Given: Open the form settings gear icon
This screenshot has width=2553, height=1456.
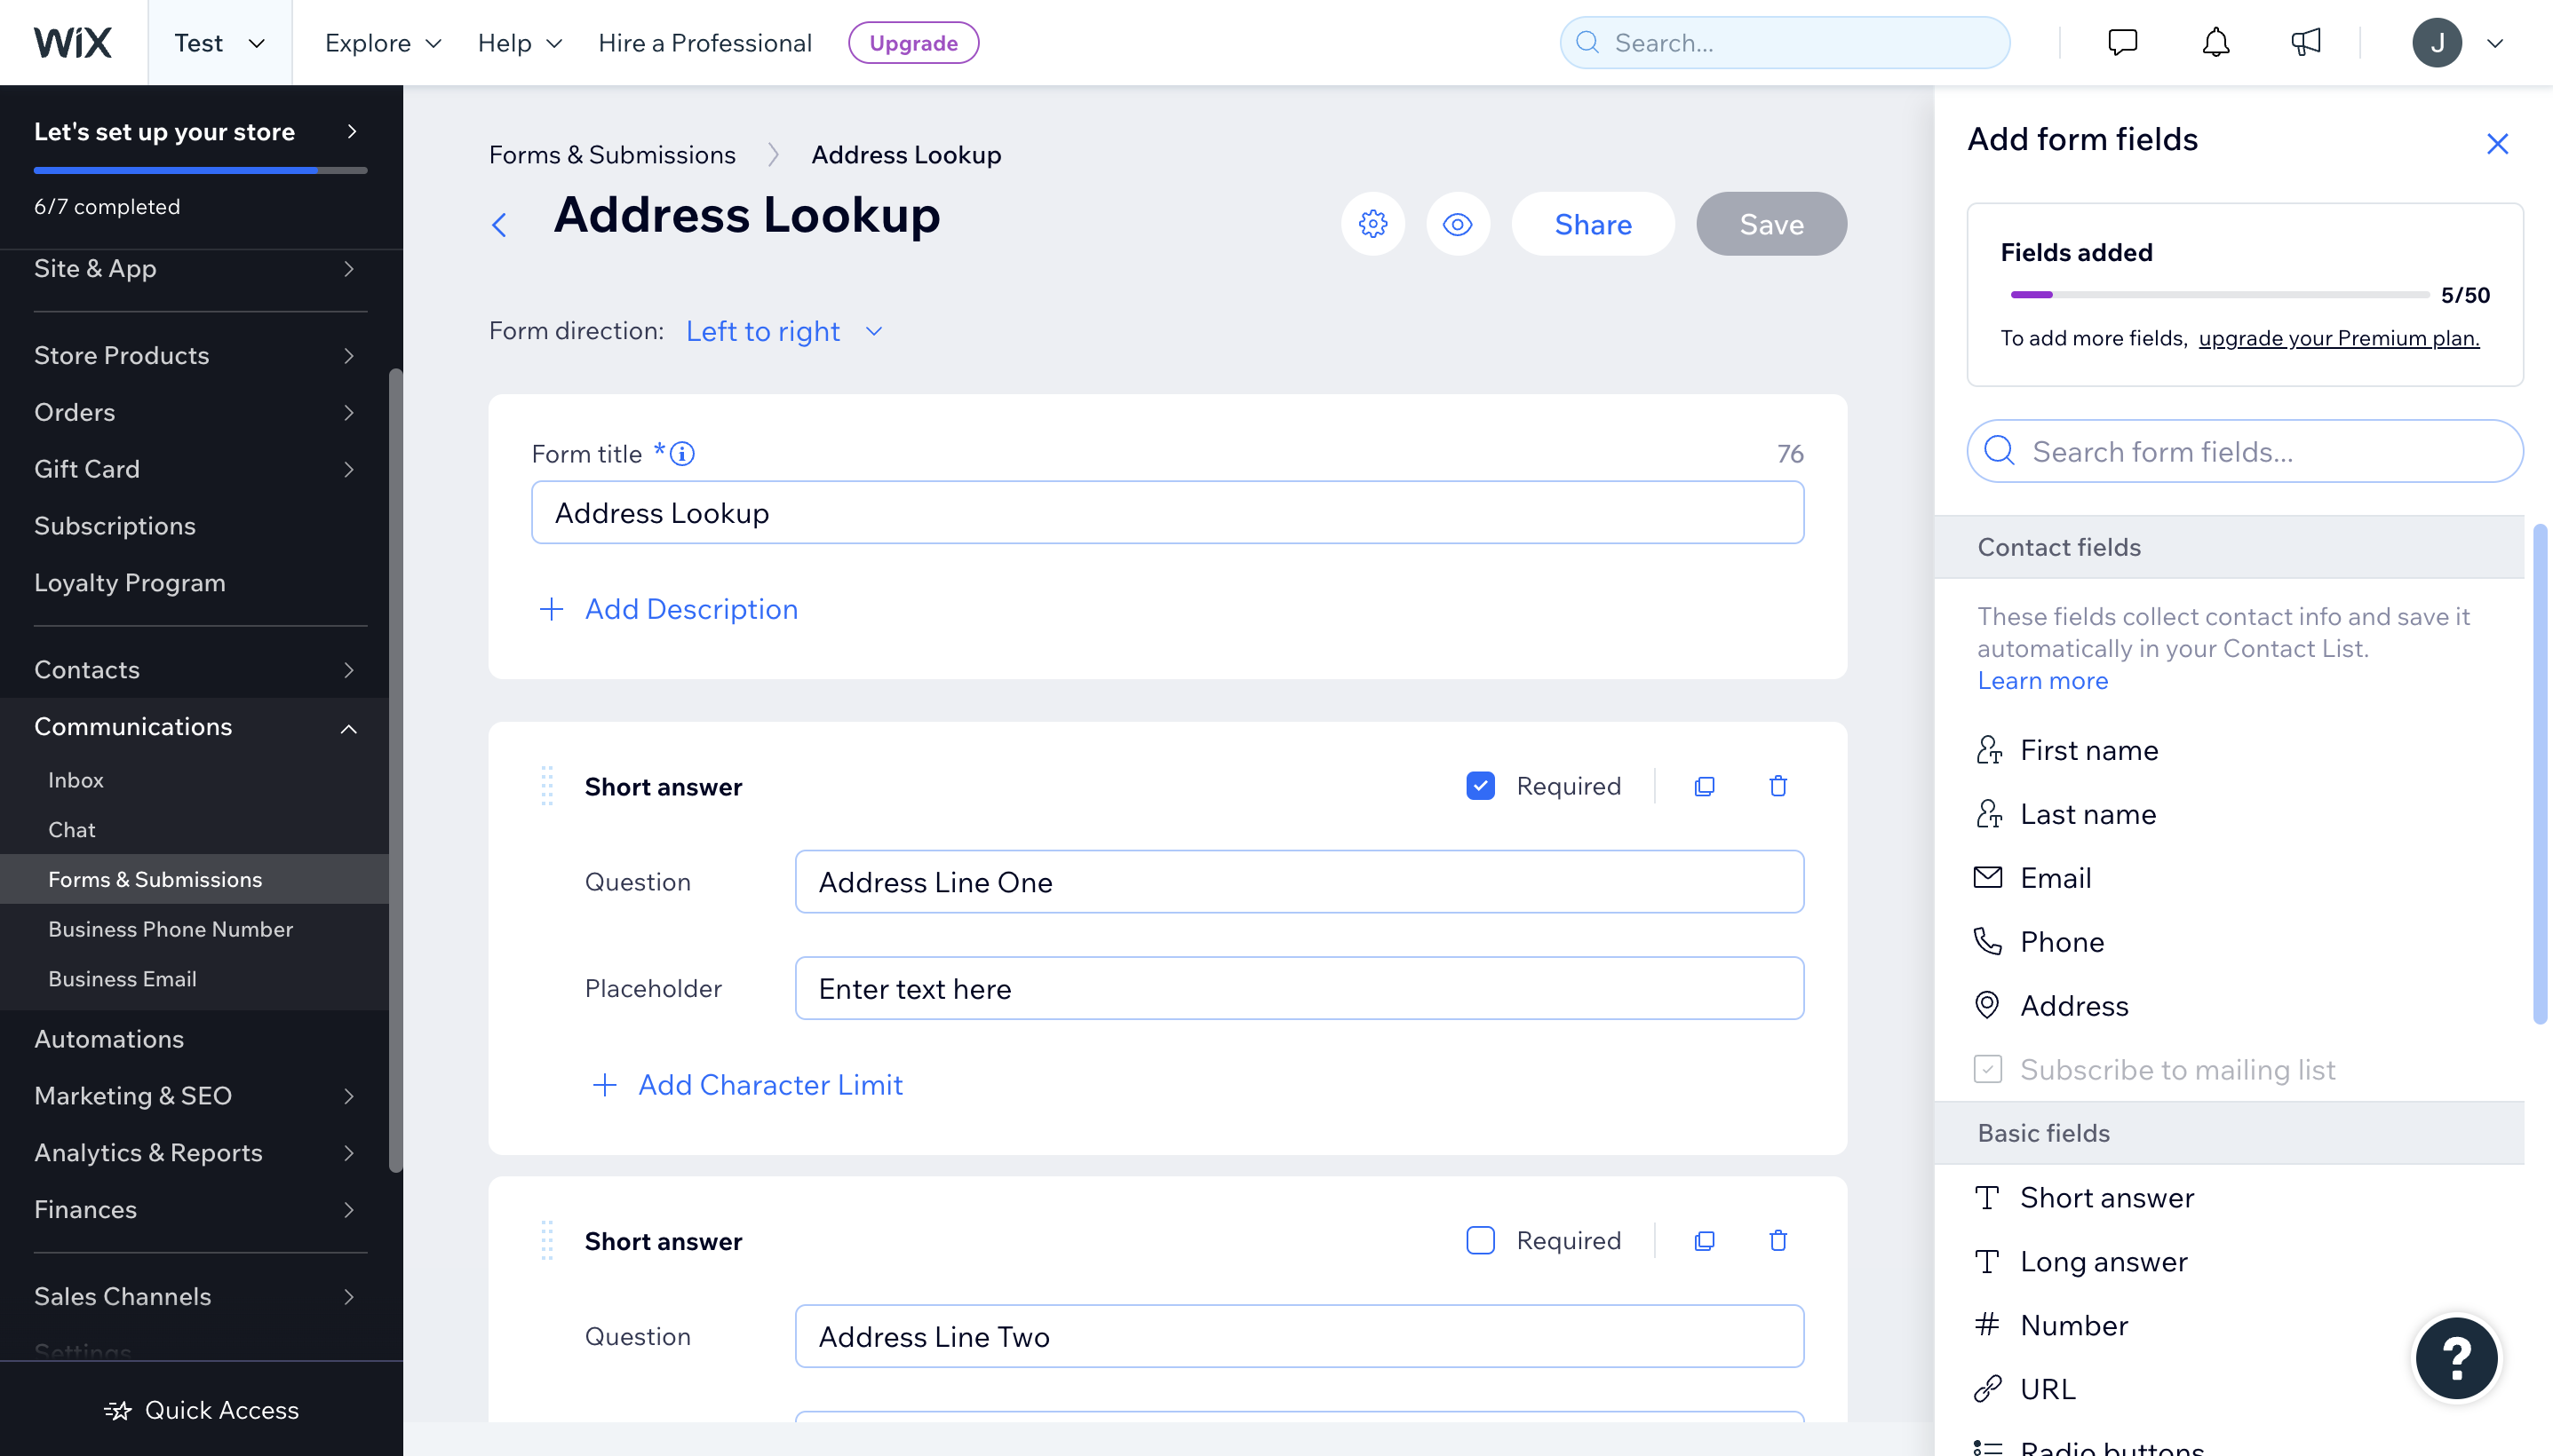Looking at the screenshot, I should 1372,224.
